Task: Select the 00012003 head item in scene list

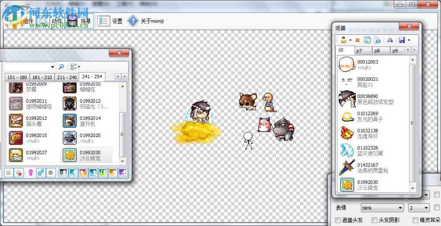Action: 373,64
